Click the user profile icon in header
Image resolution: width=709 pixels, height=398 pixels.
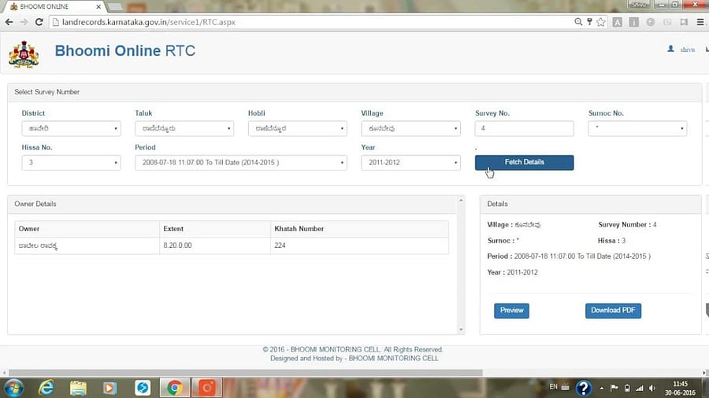click(x=671, y=49)
